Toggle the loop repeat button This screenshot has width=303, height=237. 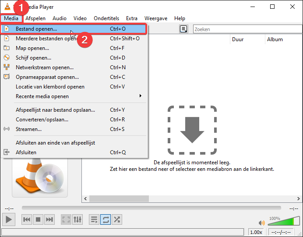point(106,219)
